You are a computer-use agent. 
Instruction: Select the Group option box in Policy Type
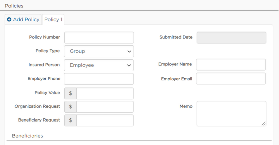pos(99,51)
